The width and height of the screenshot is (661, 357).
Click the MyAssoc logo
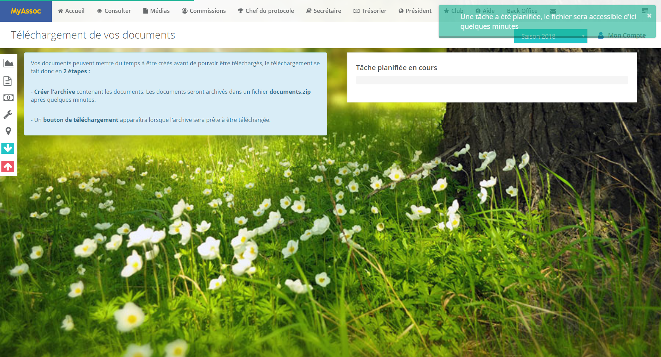tap(26, 11)
